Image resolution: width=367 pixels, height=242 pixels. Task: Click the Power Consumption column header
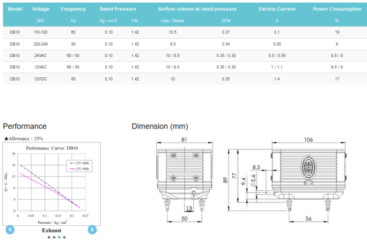pos(337,9)
